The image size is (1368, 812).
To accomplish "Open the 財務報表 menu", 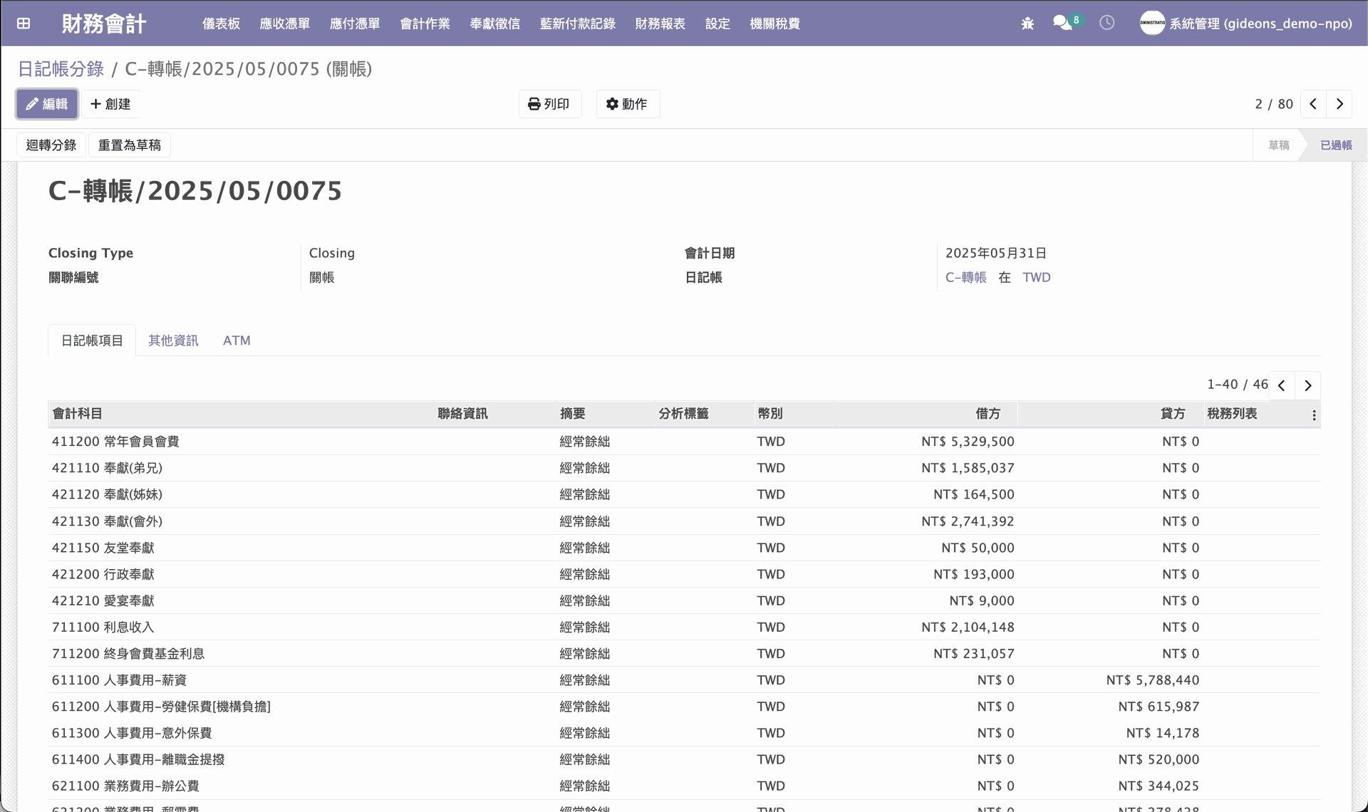I will point(660,24).
